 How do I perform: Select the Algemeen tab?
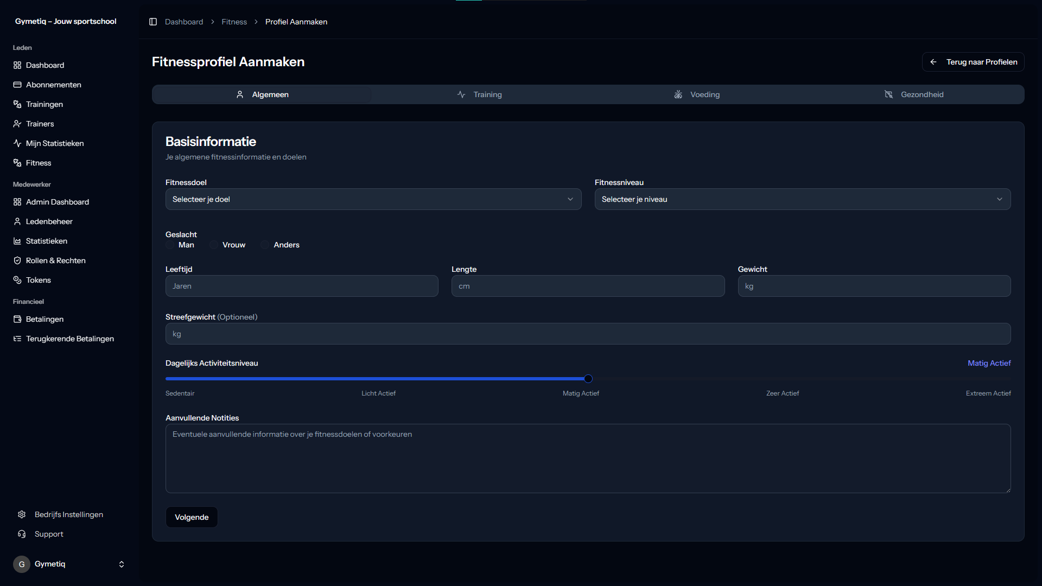pyautogui.click(x=262, y=94)
